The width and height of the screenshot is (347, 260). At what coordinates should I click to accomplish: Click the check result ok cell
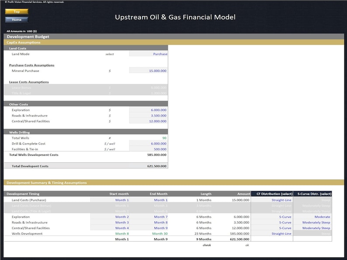pyautogui.click(x=247, y=245)
